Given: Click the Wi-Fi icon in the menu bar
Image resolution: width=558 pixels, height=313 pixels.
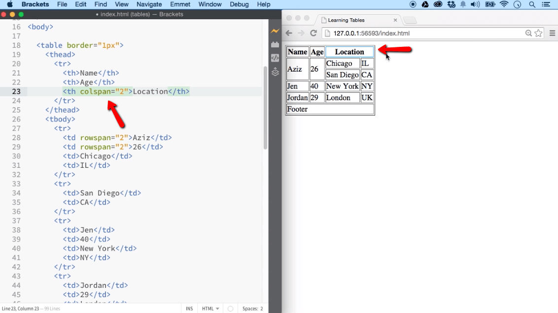Looking at the screenshot, I should [504, 4].
